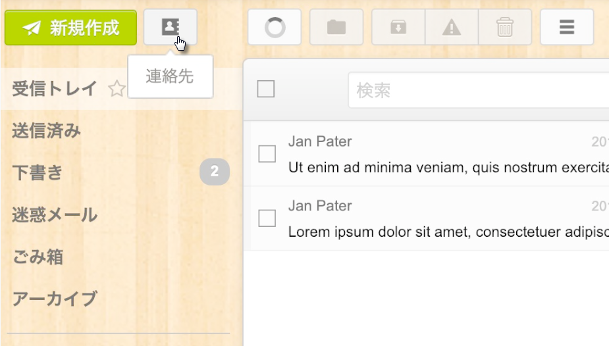This screenshot has width=609, height=346.
Task: Open the 下書き drafts folder
Action: tap(38, 172)
